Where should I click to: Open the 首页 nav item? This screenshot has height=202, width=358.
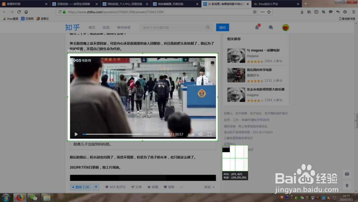92,28
